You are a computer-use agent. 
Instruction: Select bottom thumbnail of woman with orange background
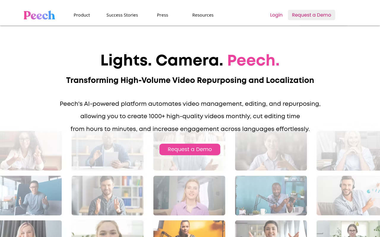click(x=189, y=229)
